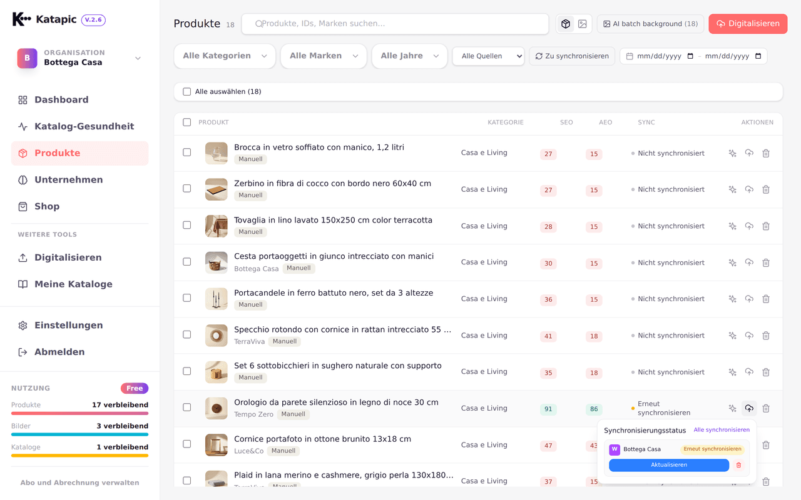Click the AI enhance icon for Portacandele row

click(732, 299)
